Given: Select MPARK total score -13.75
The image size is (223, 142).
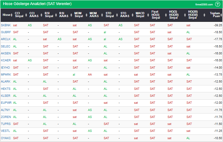Looking at the screenshot, I should coord(218,74).
